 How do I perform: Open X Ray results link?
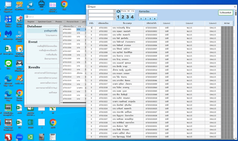click(x=46, y=88)
